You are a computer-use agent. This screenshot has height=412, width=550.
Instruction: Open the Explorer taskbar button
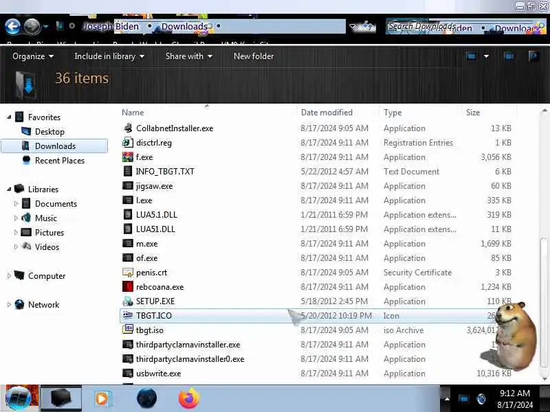pos(61,398)
